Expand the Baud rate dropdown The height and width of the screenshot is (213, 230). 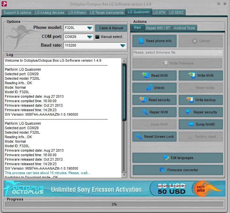coord(123,46)
